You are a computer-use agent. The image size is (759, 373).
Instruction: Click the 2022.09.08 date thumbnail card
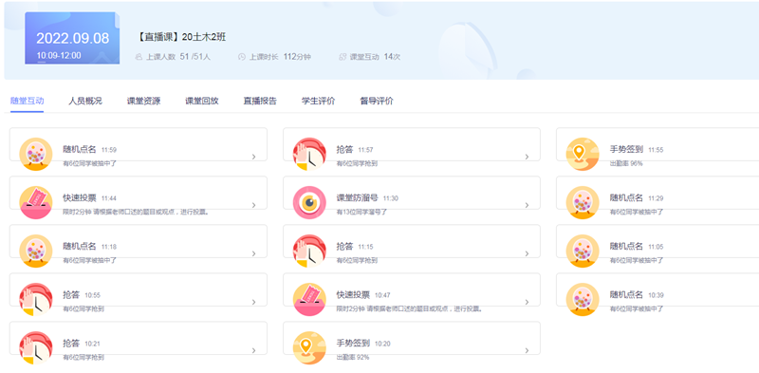(x=72, y=38)
